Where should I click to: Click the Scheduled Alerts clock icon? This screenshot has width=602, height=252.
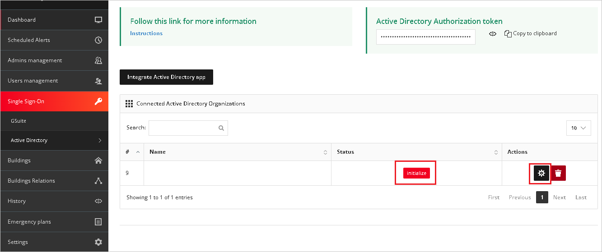point(98,40)
